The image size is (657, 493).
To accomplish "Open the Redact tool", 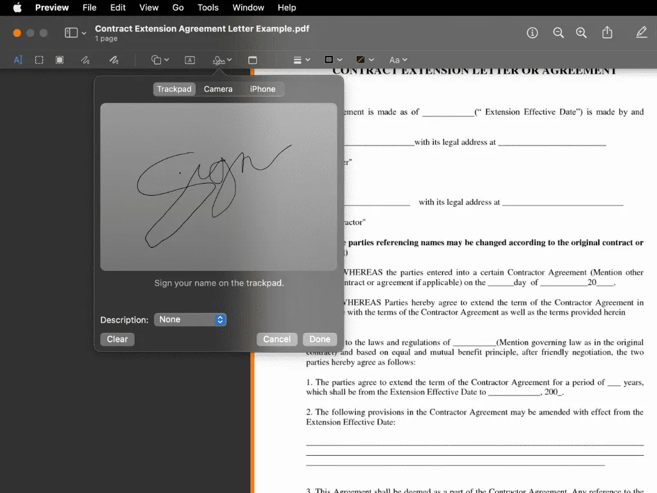I will pos(59,60).
